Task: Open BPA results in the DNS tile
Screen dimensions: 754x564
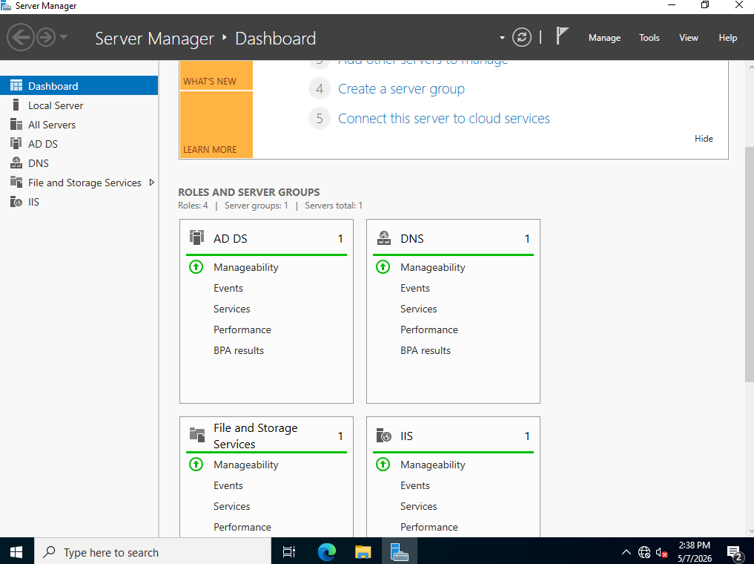Action: point(426,350)
